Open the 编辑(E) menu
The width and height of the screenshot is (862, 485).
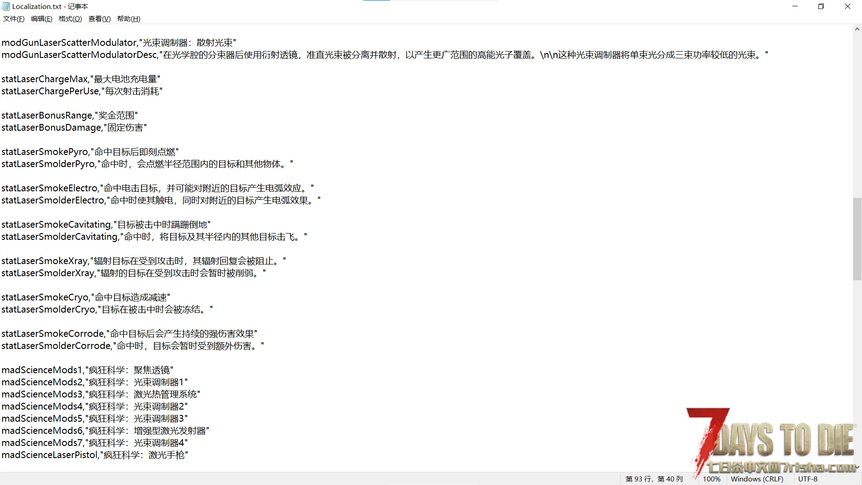[41, 19]
